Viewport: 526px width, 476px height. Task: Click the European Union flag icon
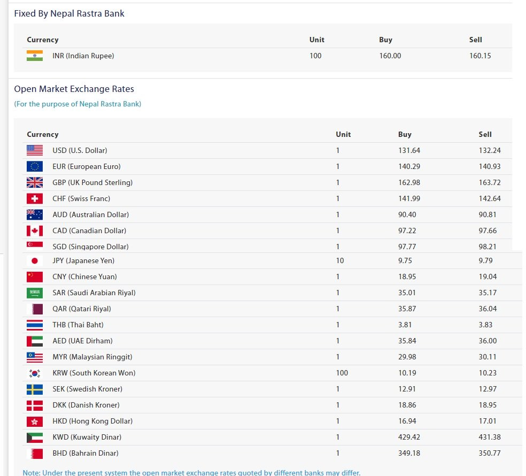pyautogui.click(x=35, y=166)
